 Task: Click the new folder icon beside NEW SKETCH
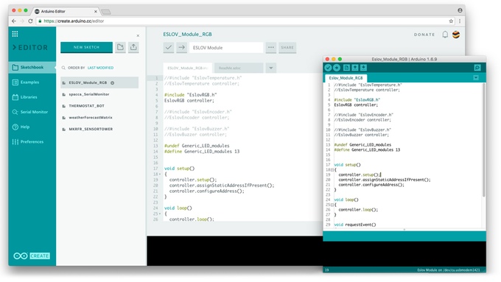tap(120, 47)
